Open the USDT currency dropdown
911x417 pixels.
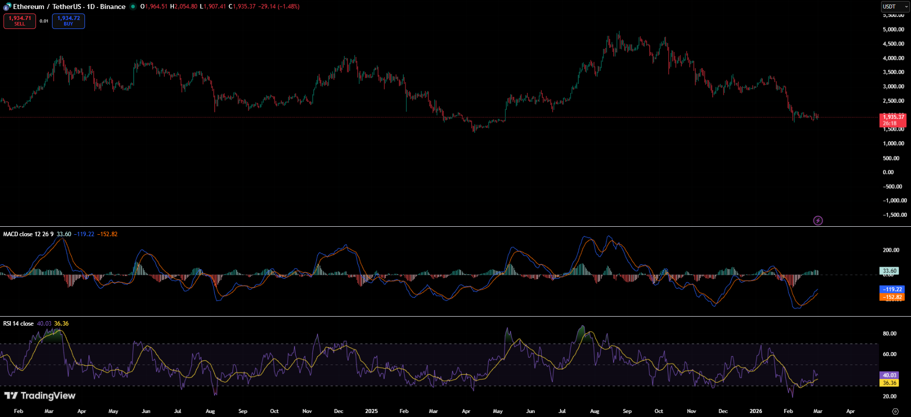894,6
